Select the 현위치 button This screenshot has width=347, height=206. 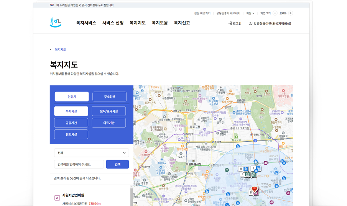coord(72,96)
